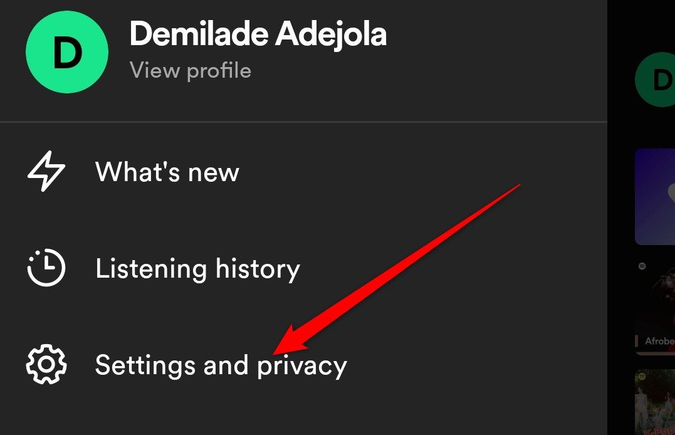Click the Demilade Adejola account name
This screenshot has height=435, width=675.
(258, 34)
